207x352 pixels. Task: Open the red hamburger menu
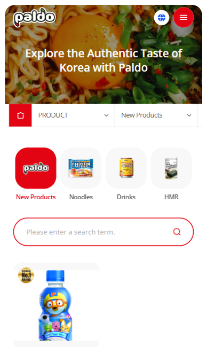point(183,17)
